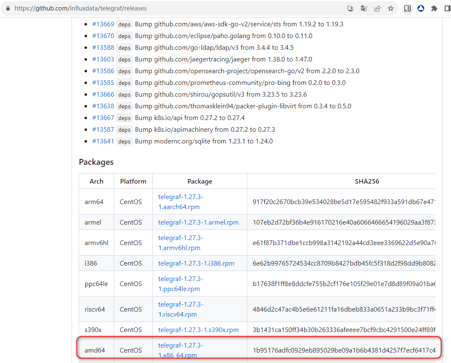Toggle the browser side panel icon
Screen dimensions: 451x363
coord(448,8)
